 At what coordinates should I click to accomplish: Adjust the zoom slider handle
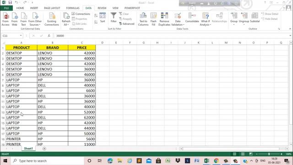coord(269,154)
